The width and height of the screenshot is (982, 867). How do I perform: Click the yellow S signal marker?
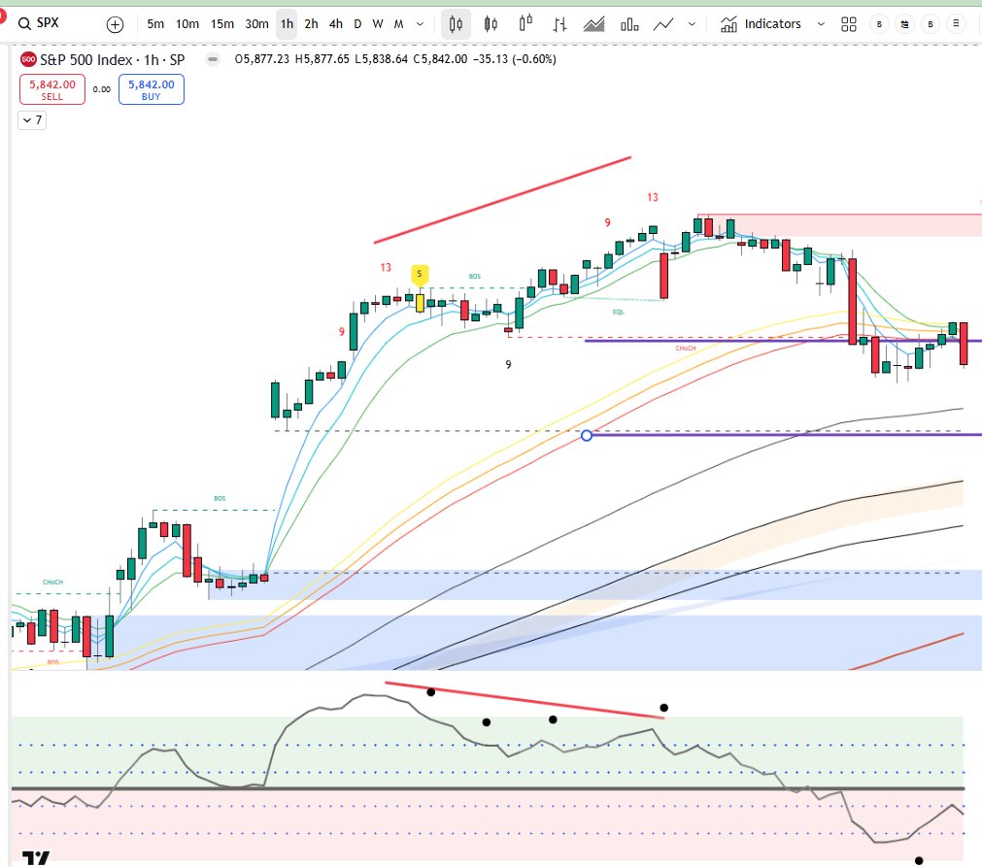click(420, 275)
